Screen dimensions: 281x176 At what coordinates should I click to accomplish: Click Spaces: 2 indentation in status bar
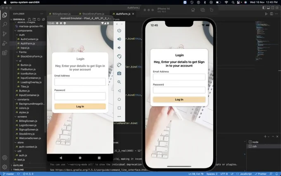click(212, 174)
